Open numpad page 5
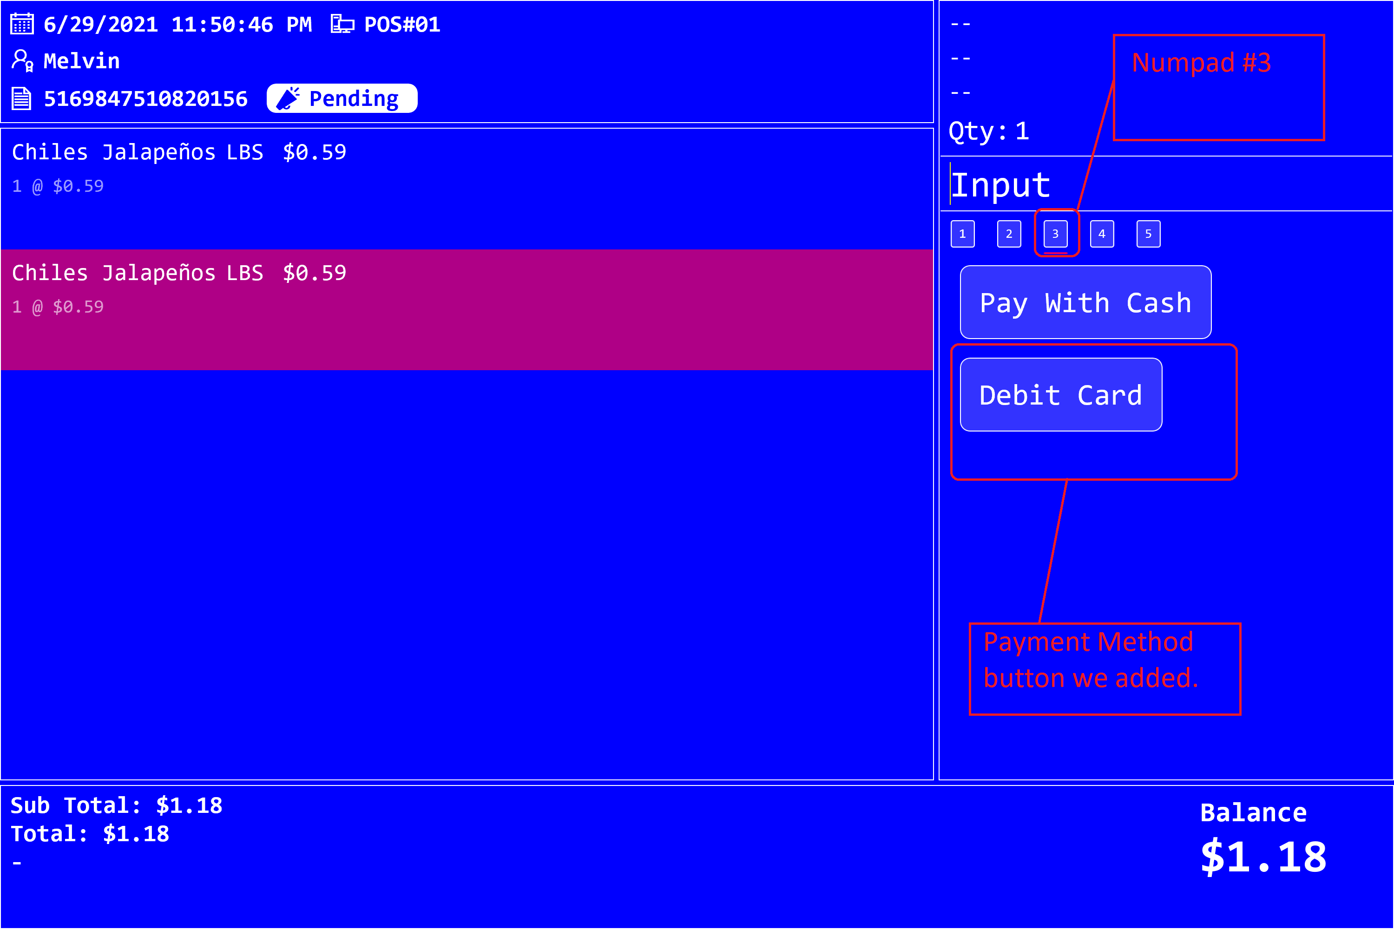 [x=1148, y=234]
